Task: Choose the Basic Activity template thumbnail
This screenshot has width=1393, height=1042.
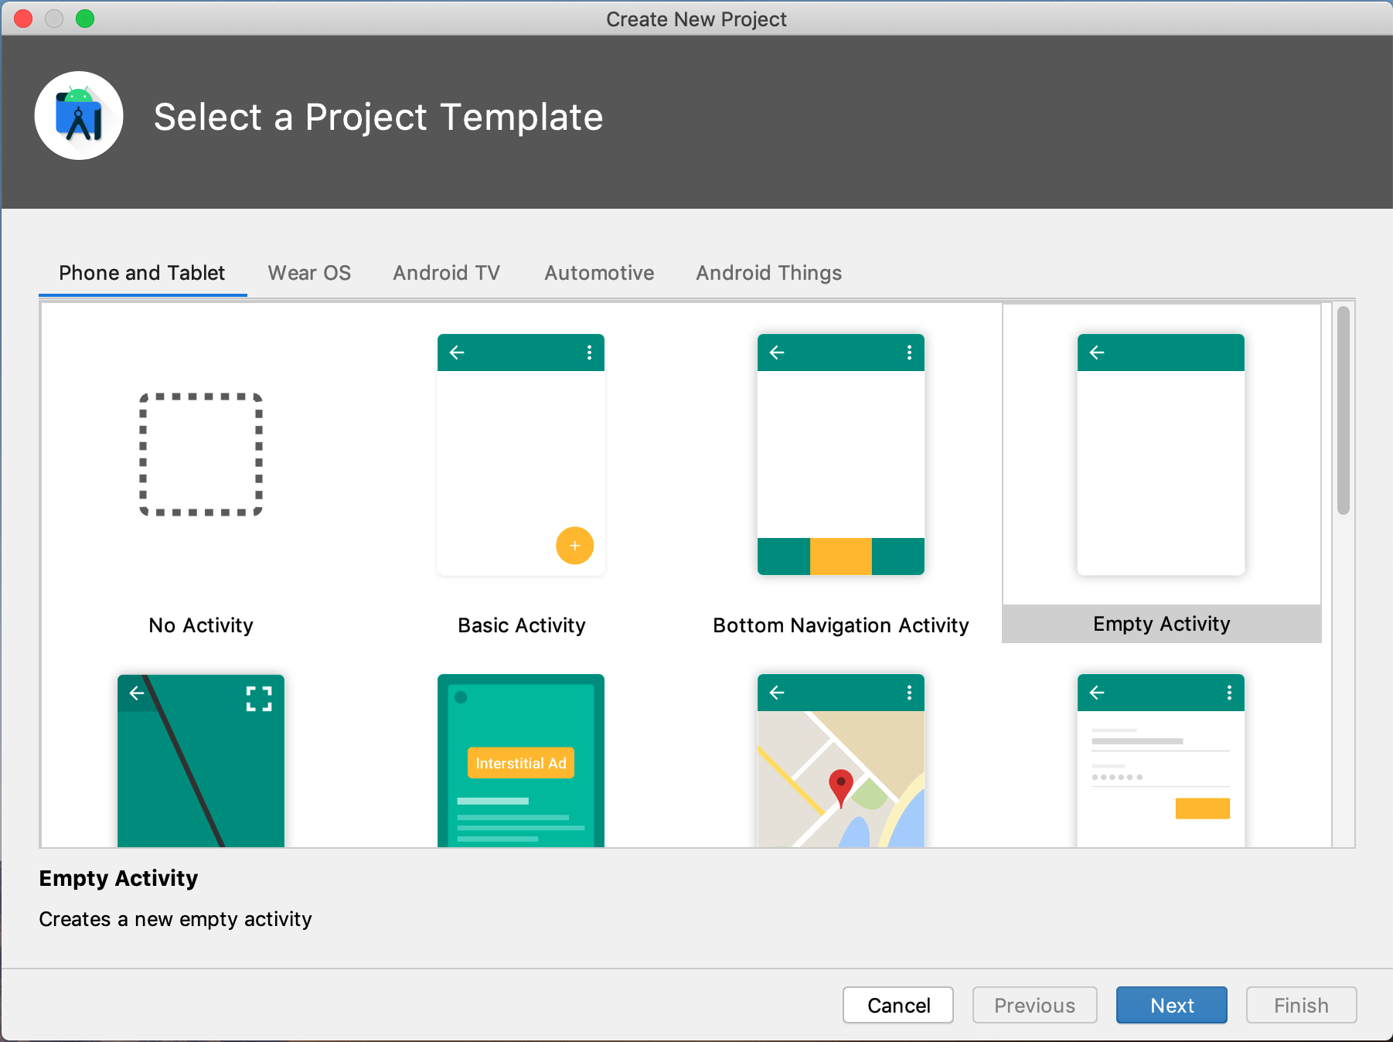Action: (520, 455)
